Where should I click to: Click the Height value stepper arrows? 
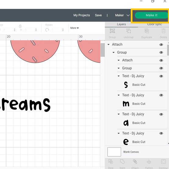click(x=36, y=30)
